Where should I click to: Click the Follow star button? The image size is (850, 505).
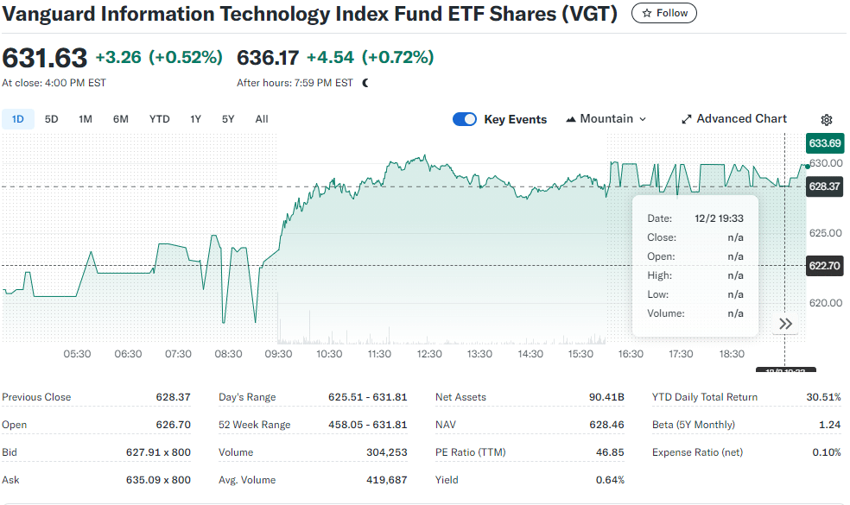click(x=664, y=13)
